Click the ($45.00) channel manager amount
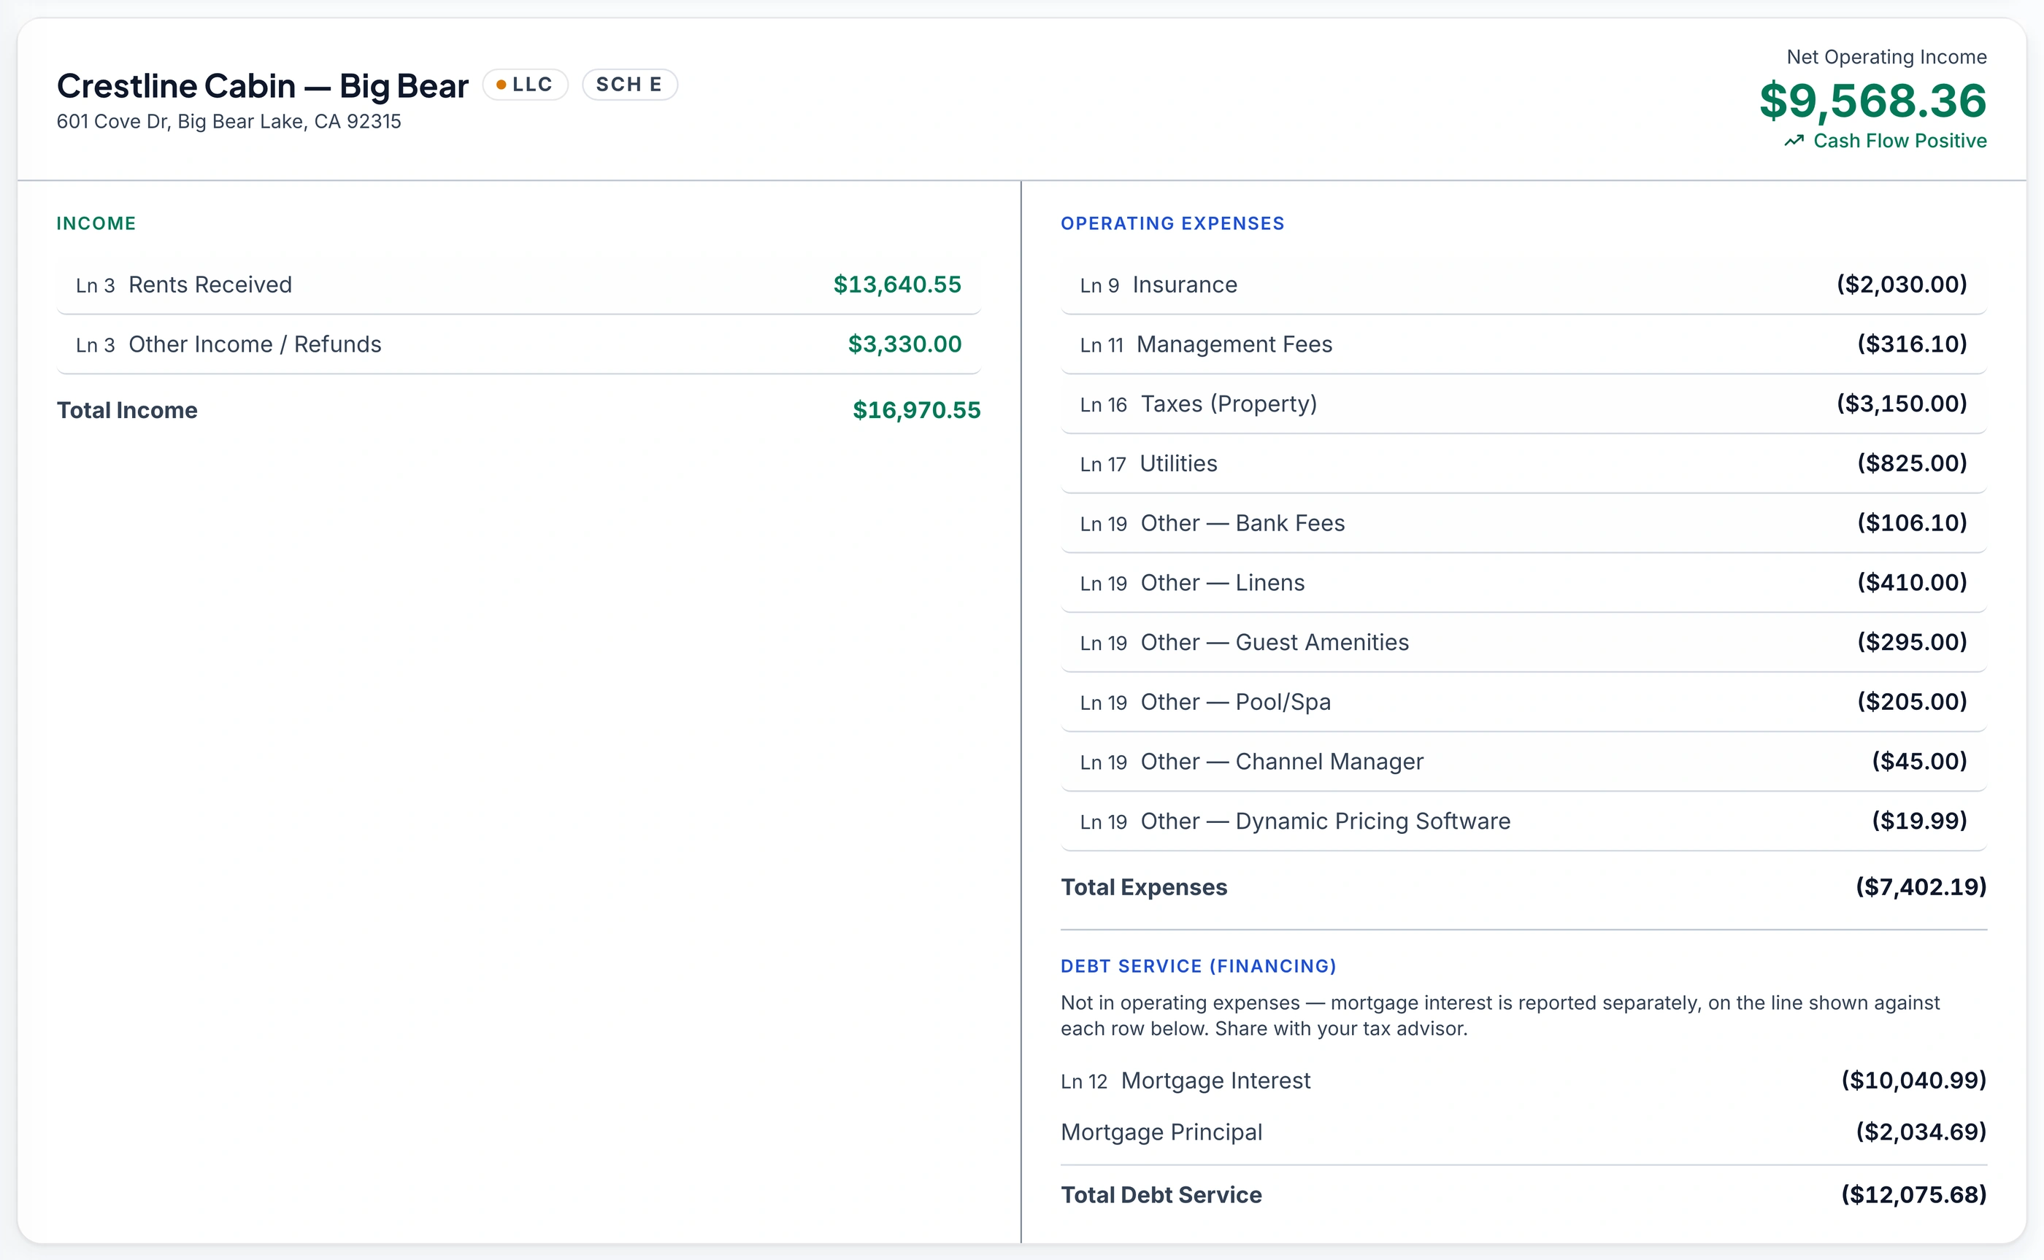This screenshot has width=2044, height=1260. tap(1919, 762)
